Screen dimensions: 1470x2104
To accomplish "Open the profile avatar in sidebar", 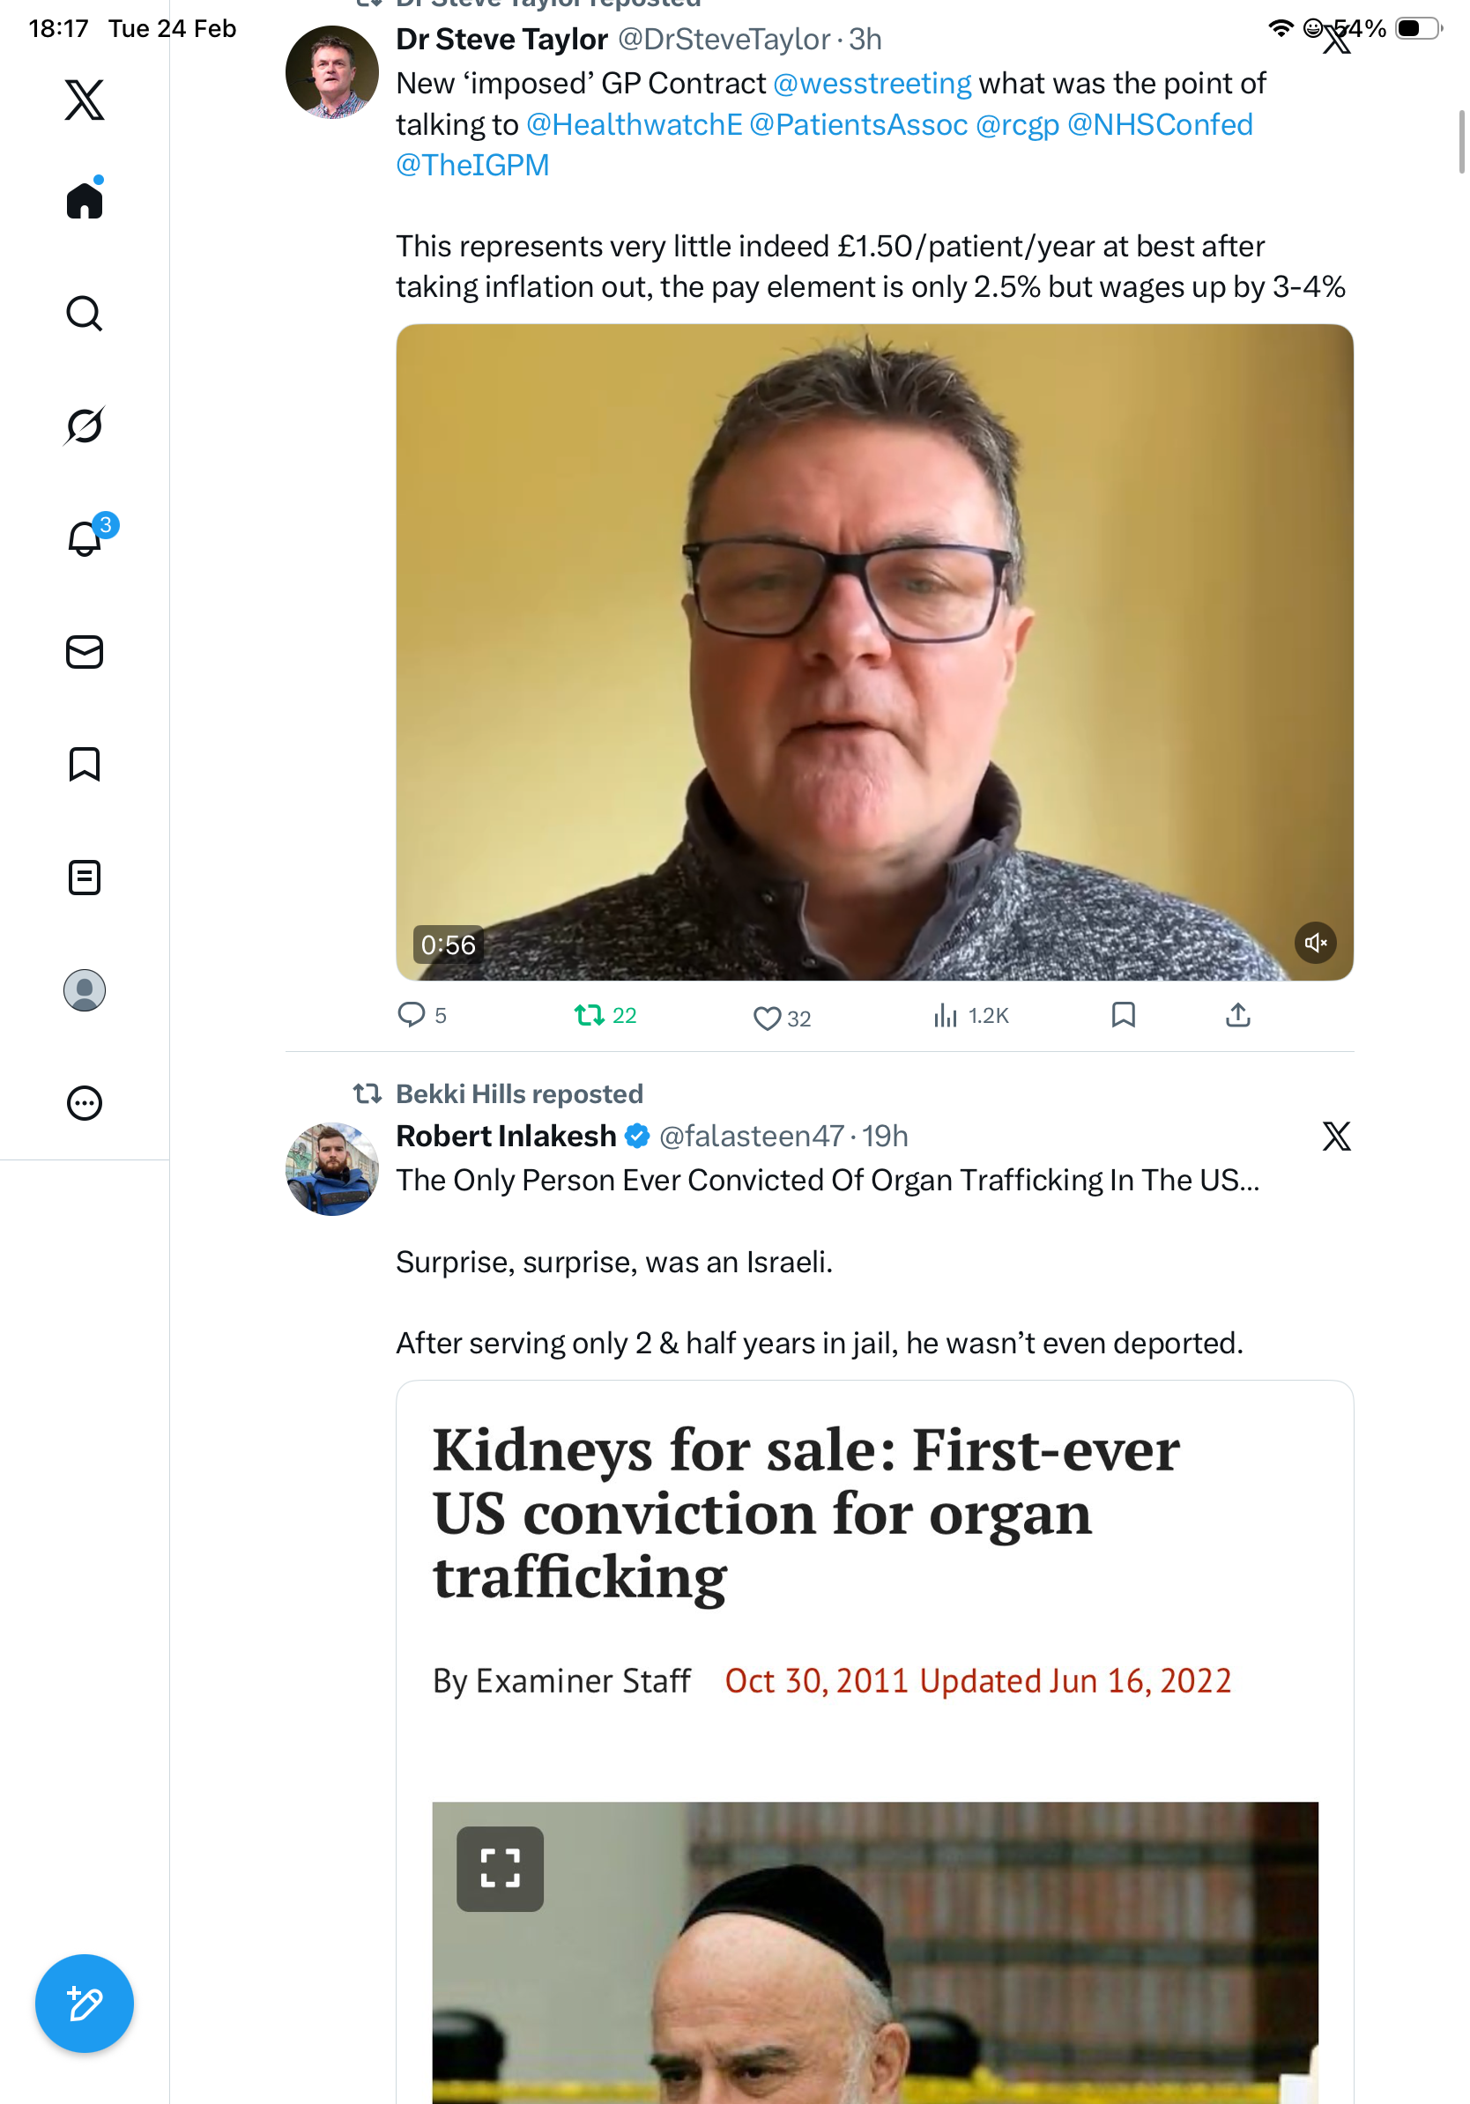I will [85, 989].
